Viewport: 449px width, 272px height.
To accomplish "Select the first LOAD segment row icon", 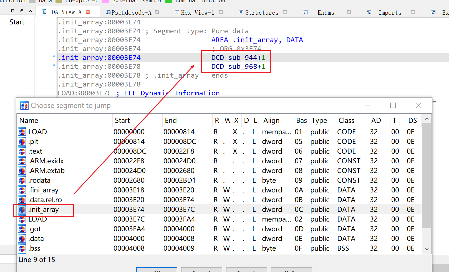I will tap(22, 132).
